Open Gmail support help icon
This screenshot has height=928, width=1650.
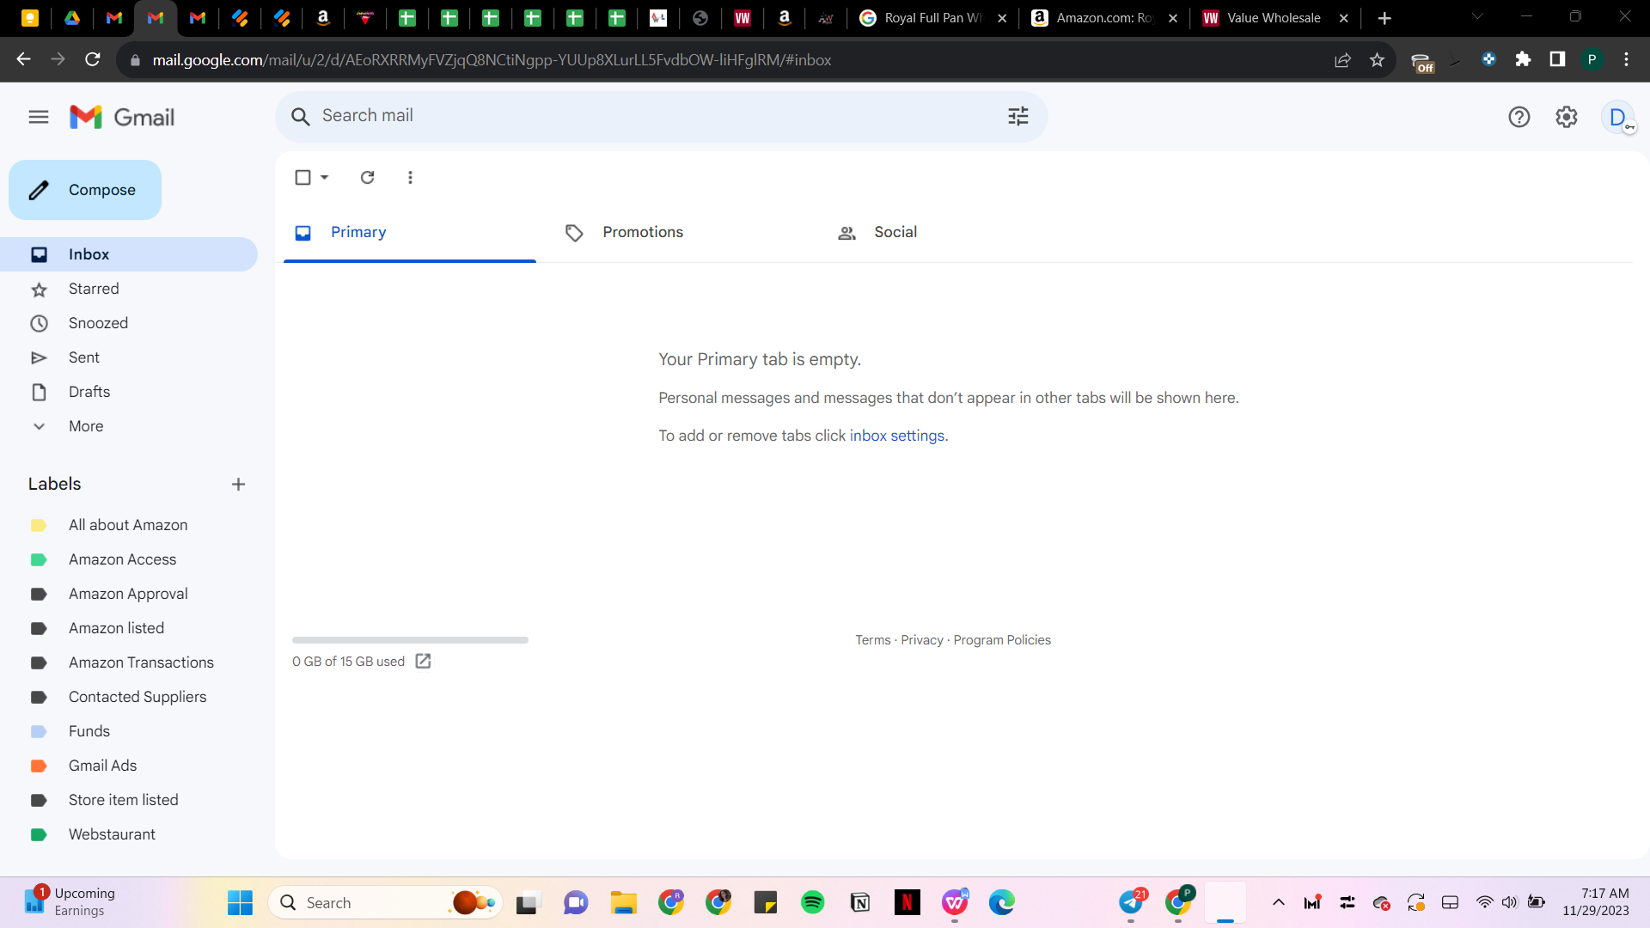point(1519,117)
